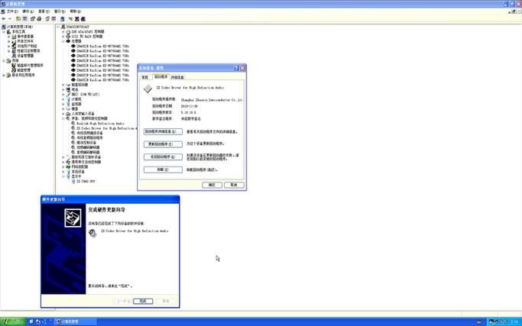Open the 文件 menu
Screen dimensions: 522x326
(10, 11)
